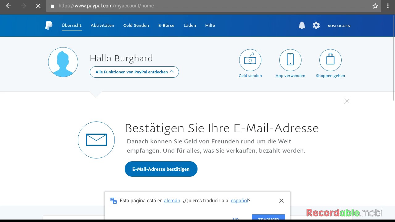This screenshot has width=395, height=222.
Task: Click the page vertical scrollbar
Action: (x=394, y=57)
